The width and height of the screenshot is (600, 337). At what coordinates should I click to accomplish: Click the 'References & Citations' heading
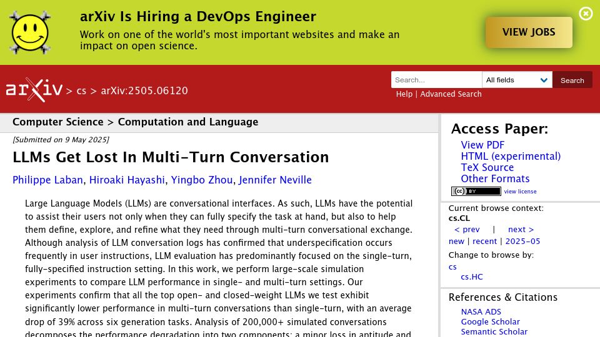(502, 297)
